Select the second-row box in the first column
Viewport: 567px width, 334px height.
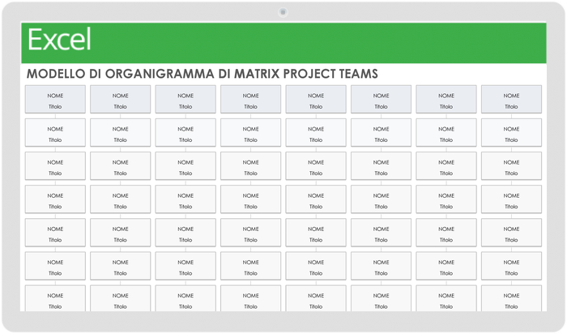pyautogui.click(x=55, y=133)
